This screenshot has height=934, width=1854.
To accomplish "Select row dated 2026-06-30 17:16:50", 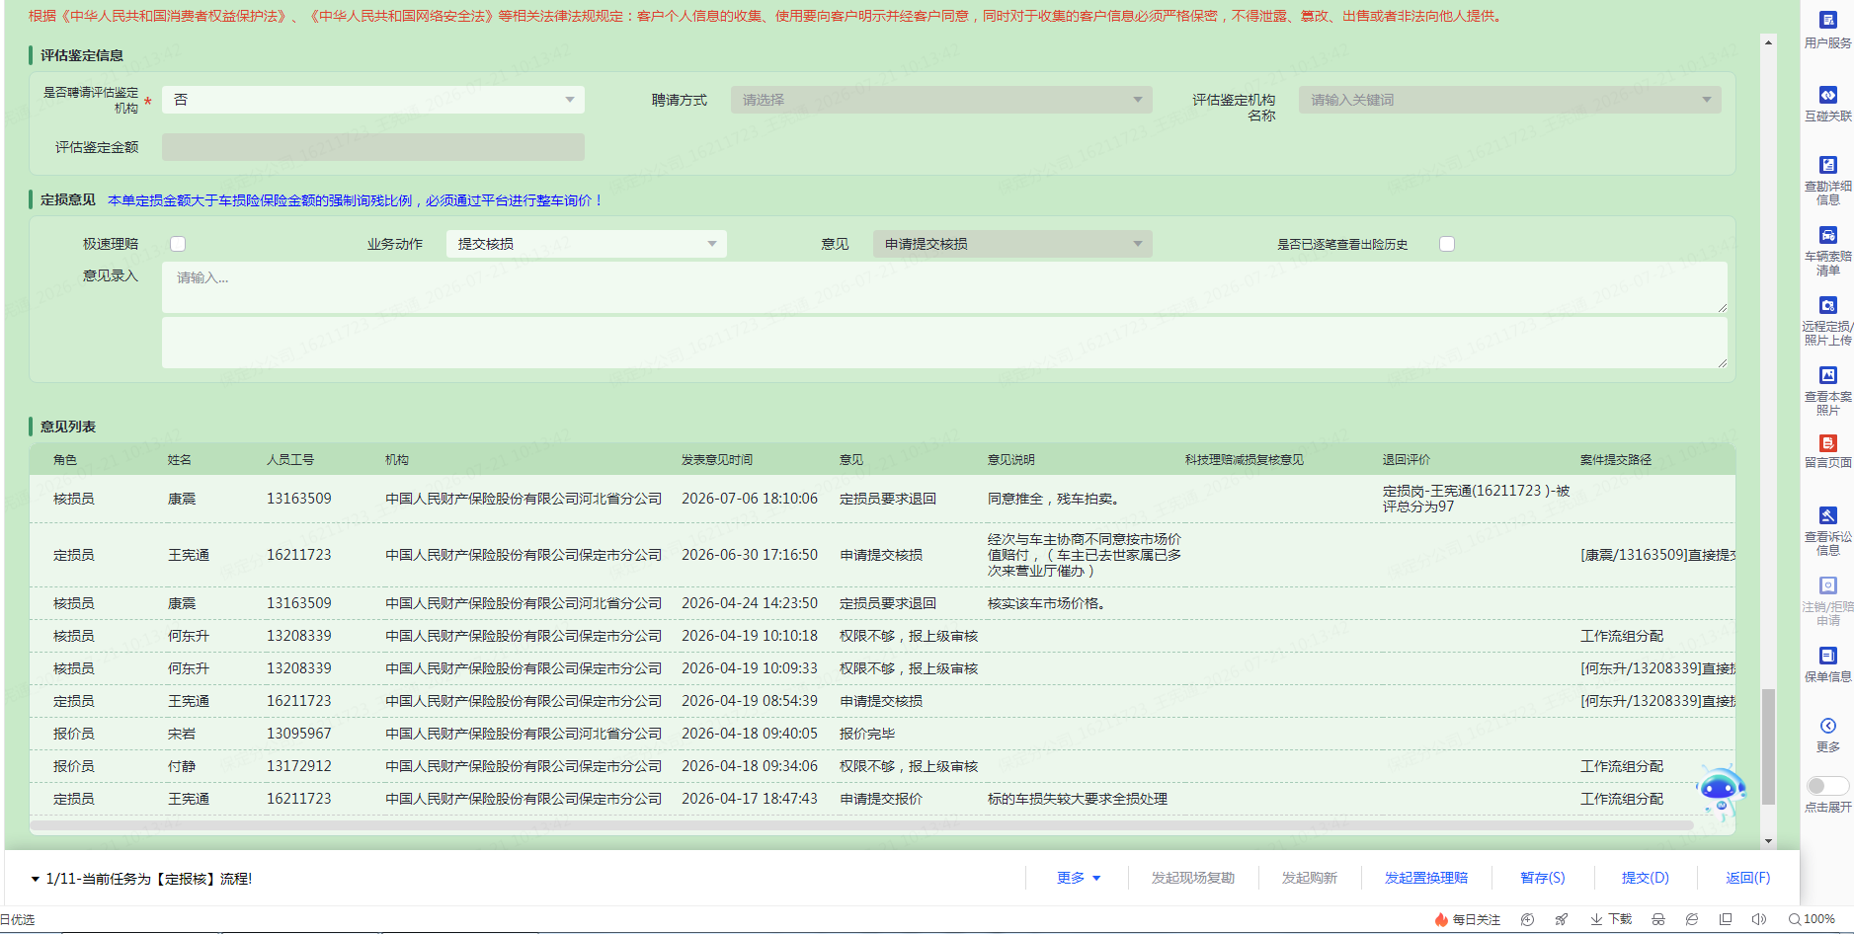I will [x=882, y=555].
